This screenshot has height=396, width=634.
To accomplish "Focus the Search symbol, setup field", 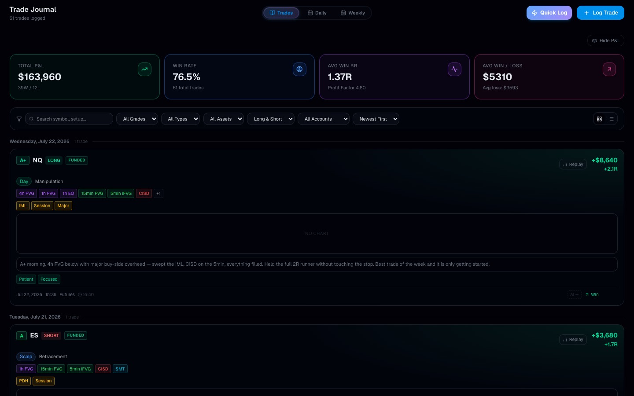I will click(x=69, y=119).
